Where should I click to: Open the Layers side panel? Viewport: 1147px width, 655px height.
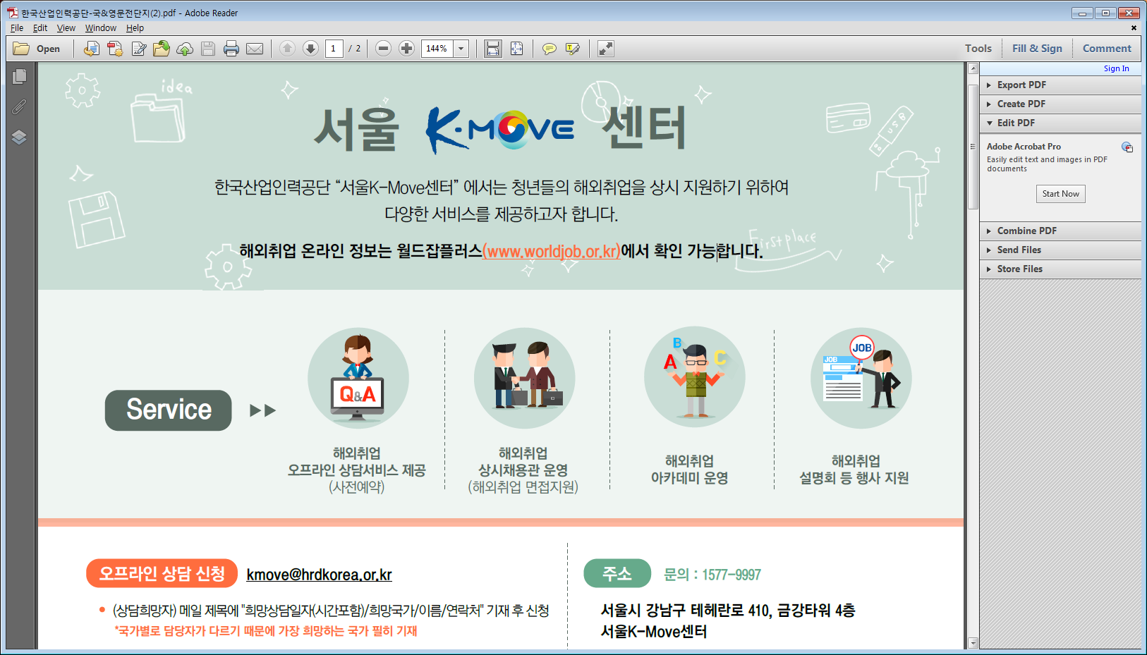coord(19,137)
